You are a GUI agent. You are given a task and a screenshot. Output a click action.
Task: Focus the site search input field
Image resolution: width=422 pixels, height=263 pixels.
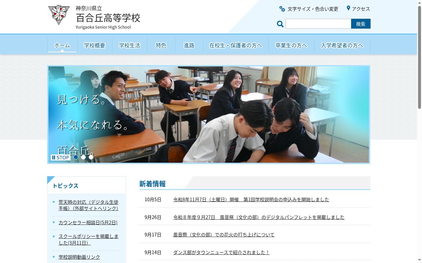coord(318,24)
